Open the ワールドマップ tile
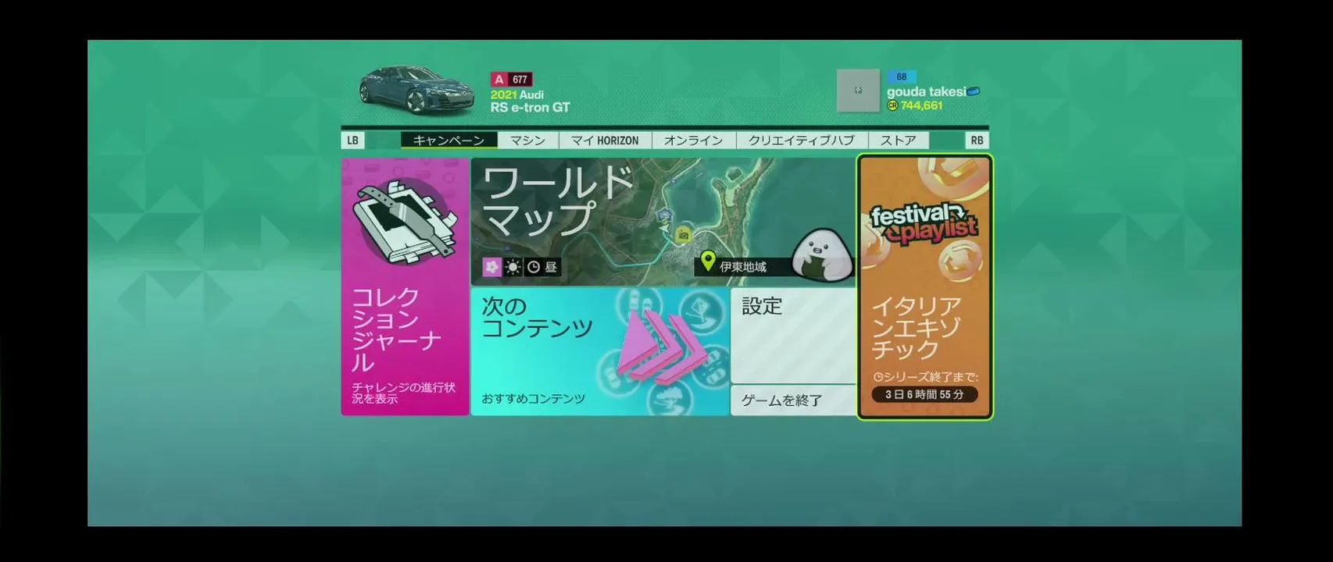Screen dimensions: 1333x562 click(x=663, y=222)
